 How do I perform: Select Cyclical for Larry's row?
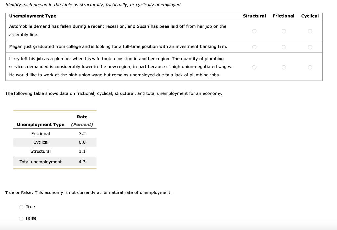pos(310,67)
